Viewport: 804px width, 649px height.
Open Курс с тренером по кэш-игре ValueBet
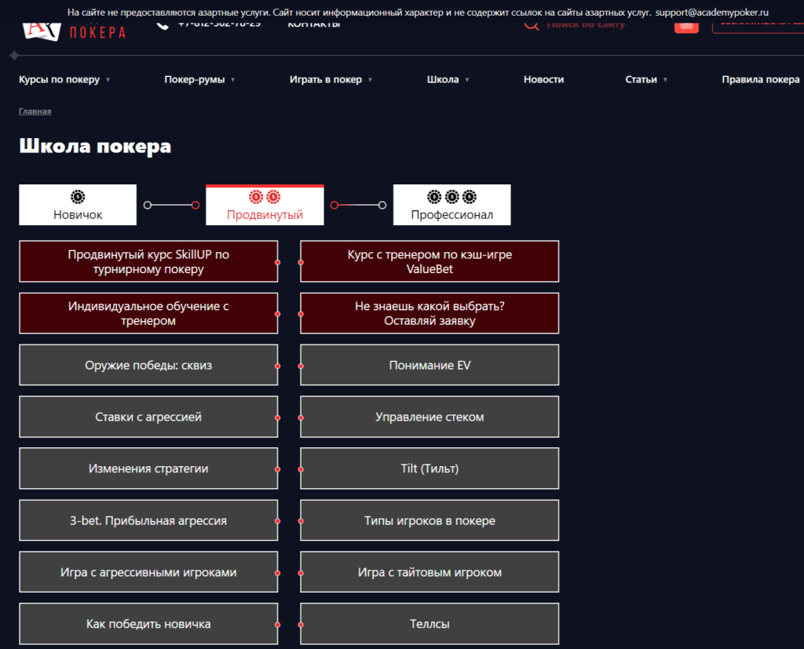click(x=429, y=261)
